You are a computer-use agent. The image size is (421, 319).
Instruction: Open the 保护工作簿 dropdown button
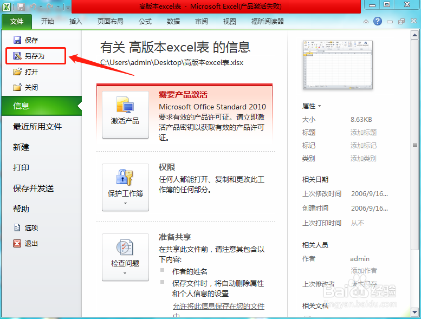click(x=125, y=187)
